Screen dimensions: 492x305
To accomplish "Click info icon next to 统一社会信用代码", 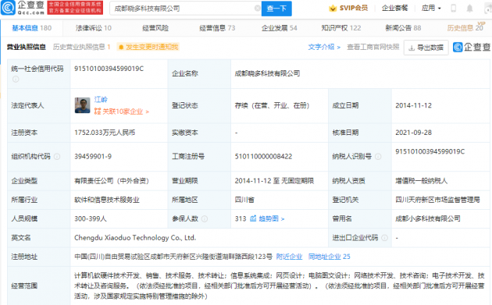I will (x=16, y=80).
